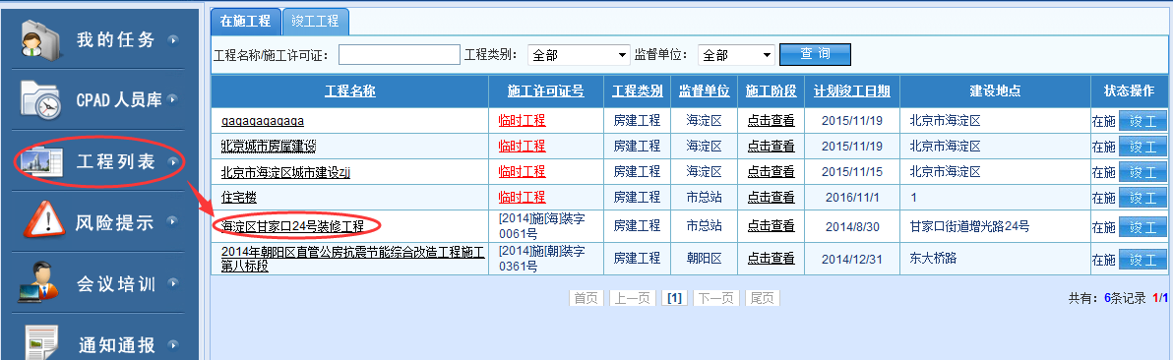Switch to the 竣工工程 tab
This screenshot has height=360, width=1173.
point(316,21)
